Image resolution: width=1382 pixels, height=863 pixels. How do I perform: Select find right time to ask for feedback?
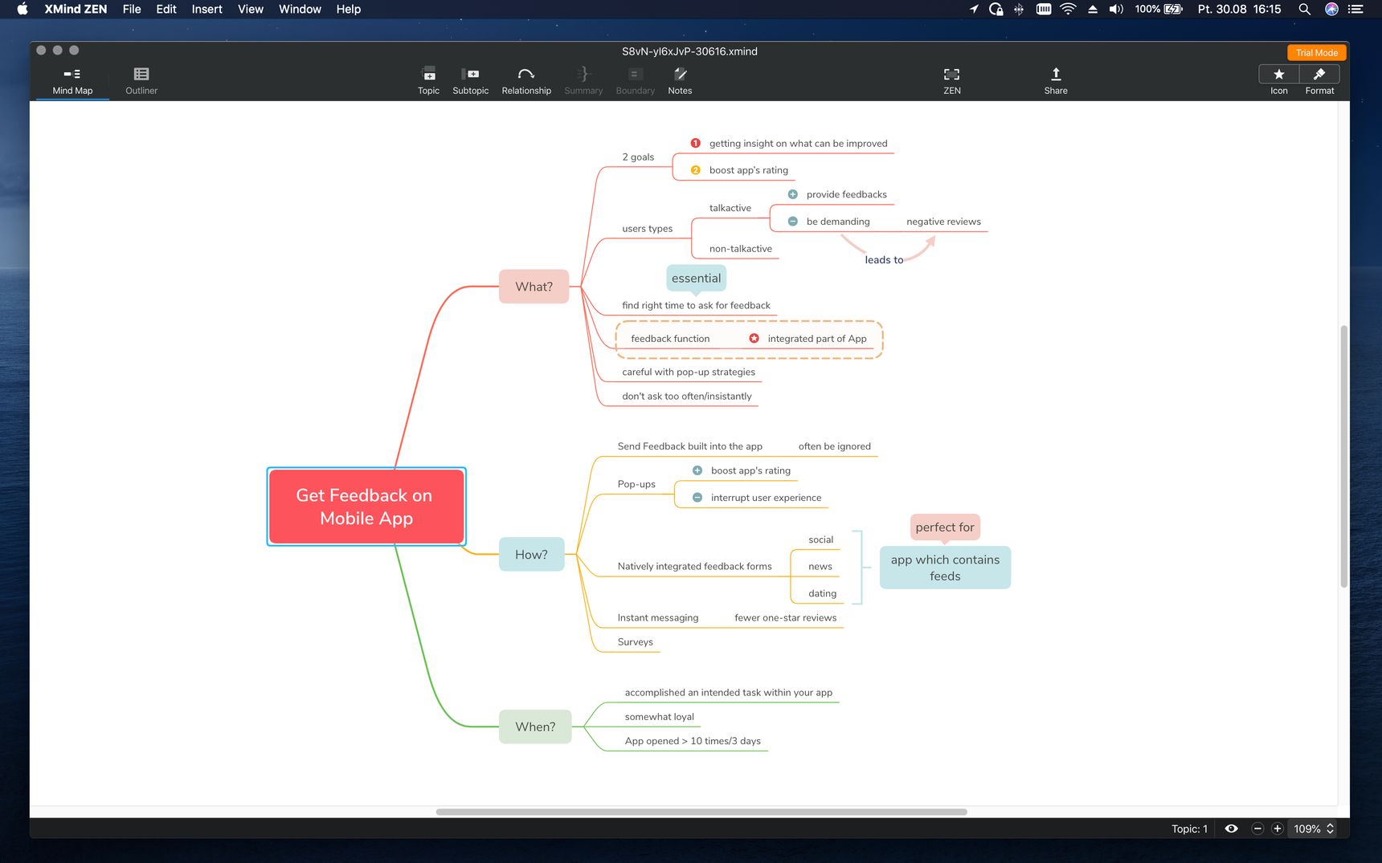pyautogui.click(x=696, y=306)
